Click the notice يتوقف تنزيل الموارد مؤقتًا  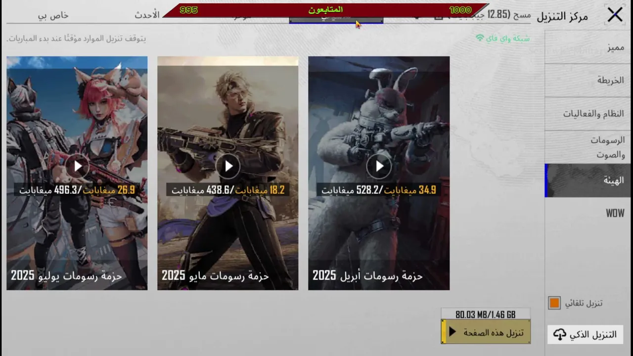point(76,38)
